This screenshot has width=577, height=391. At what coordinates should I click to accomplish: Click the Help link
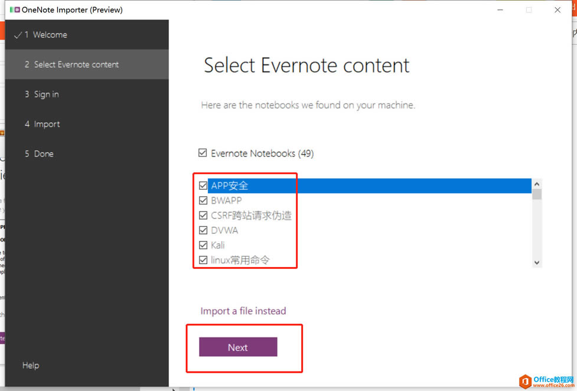tap(30, 365)
